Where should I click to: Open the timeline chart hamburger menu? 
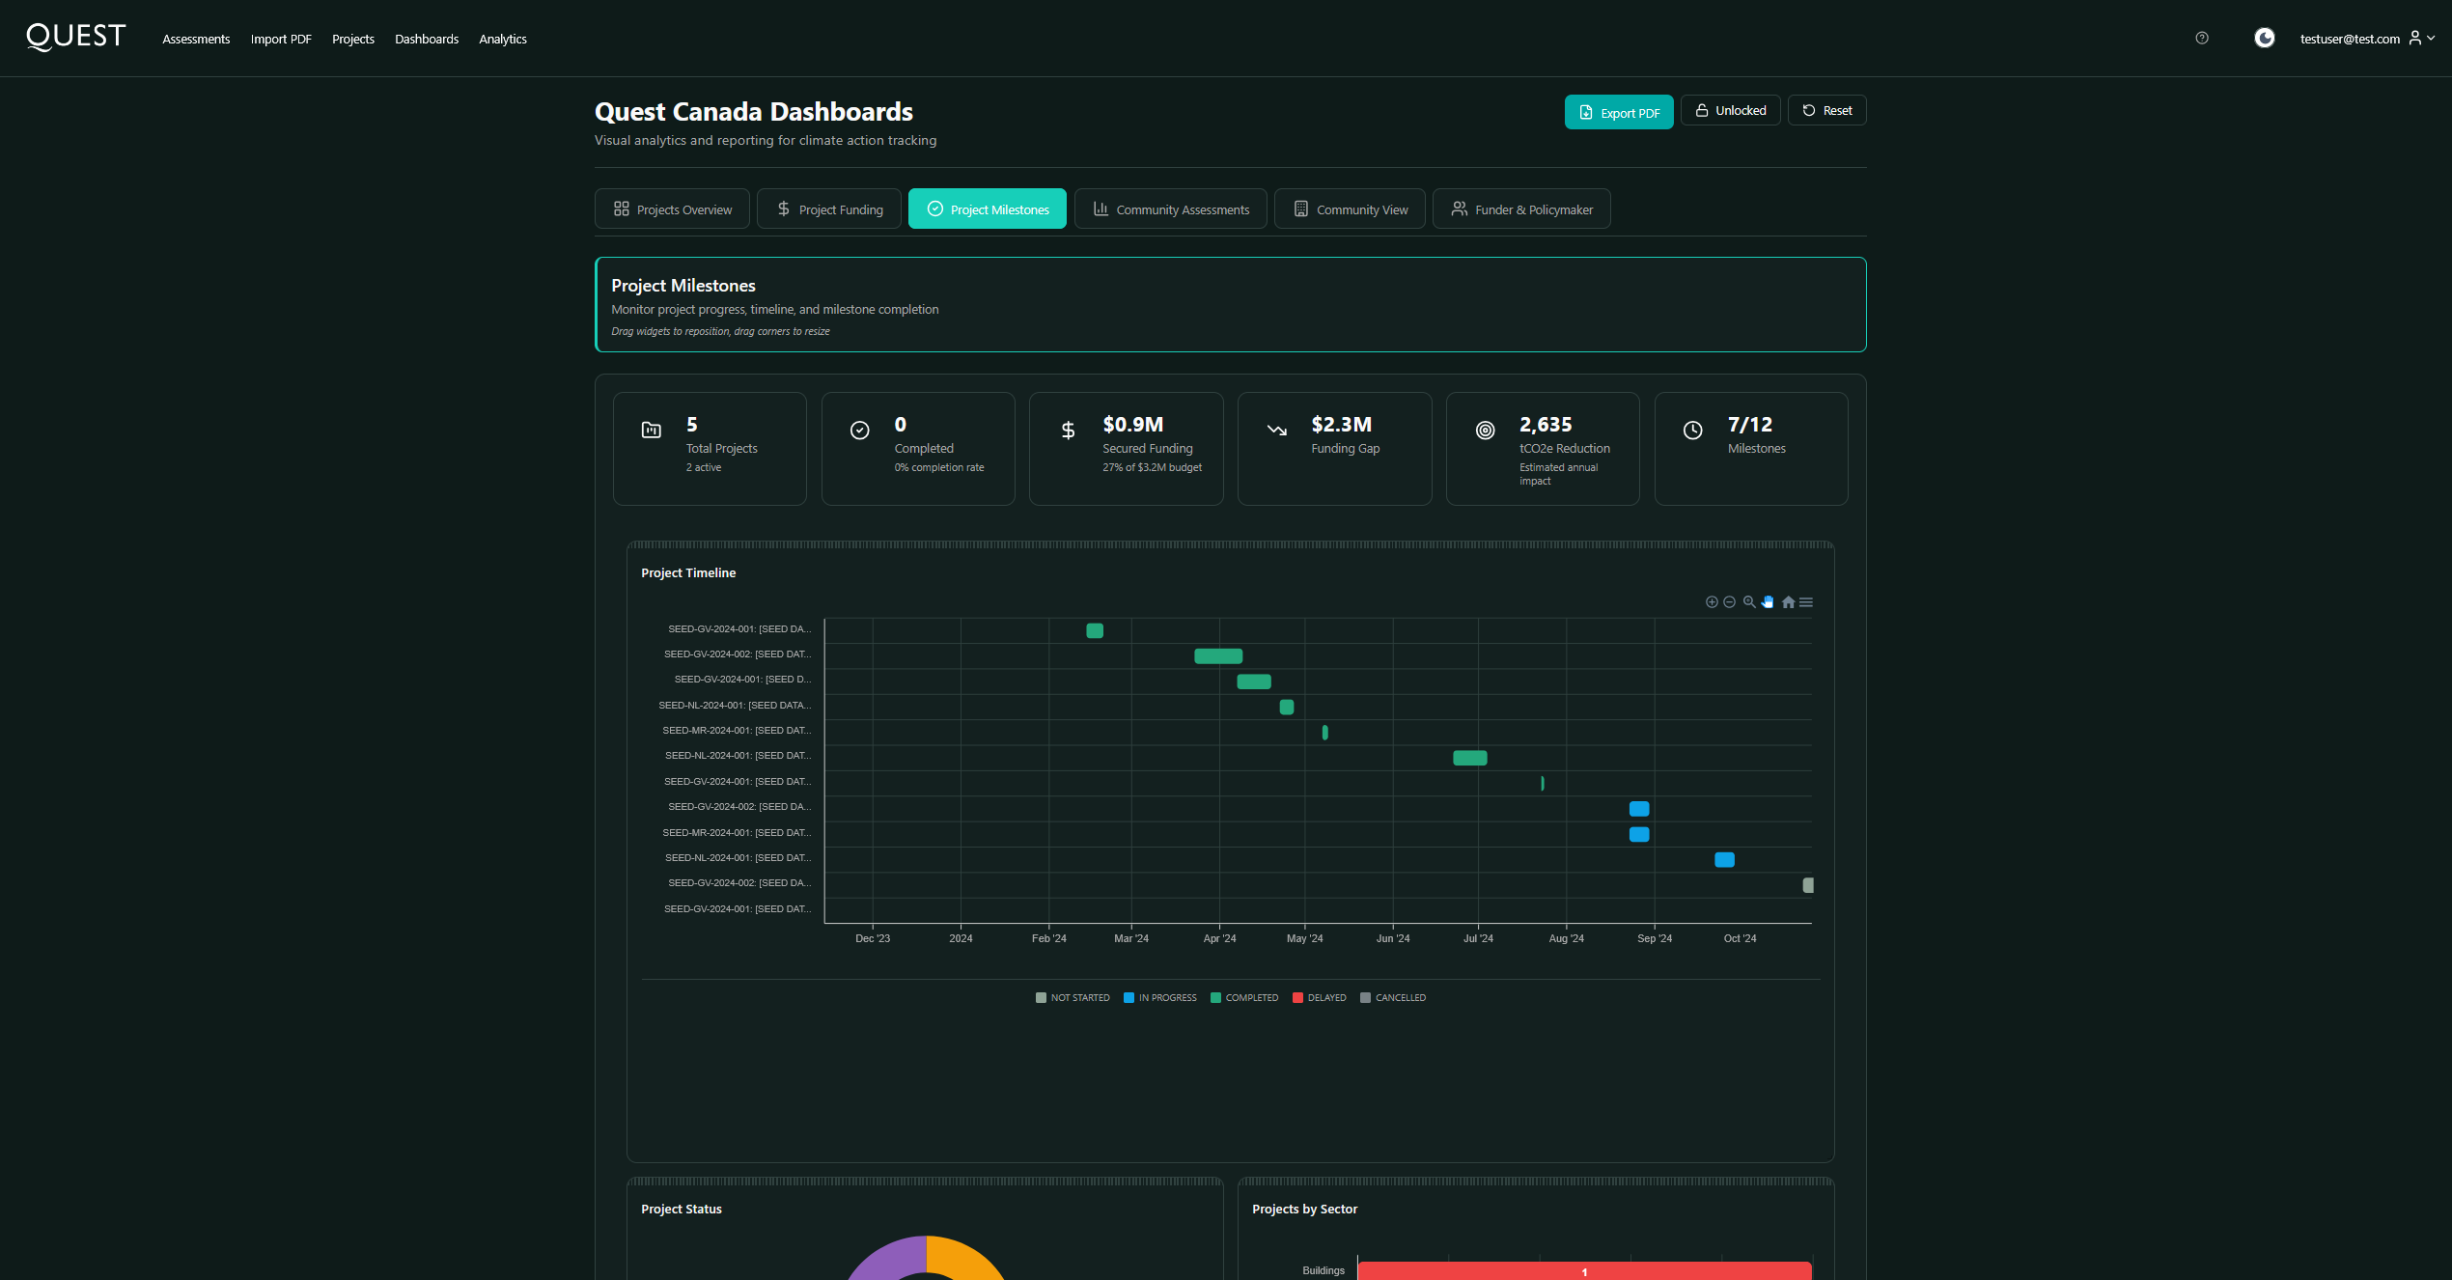coord(1806,602)
